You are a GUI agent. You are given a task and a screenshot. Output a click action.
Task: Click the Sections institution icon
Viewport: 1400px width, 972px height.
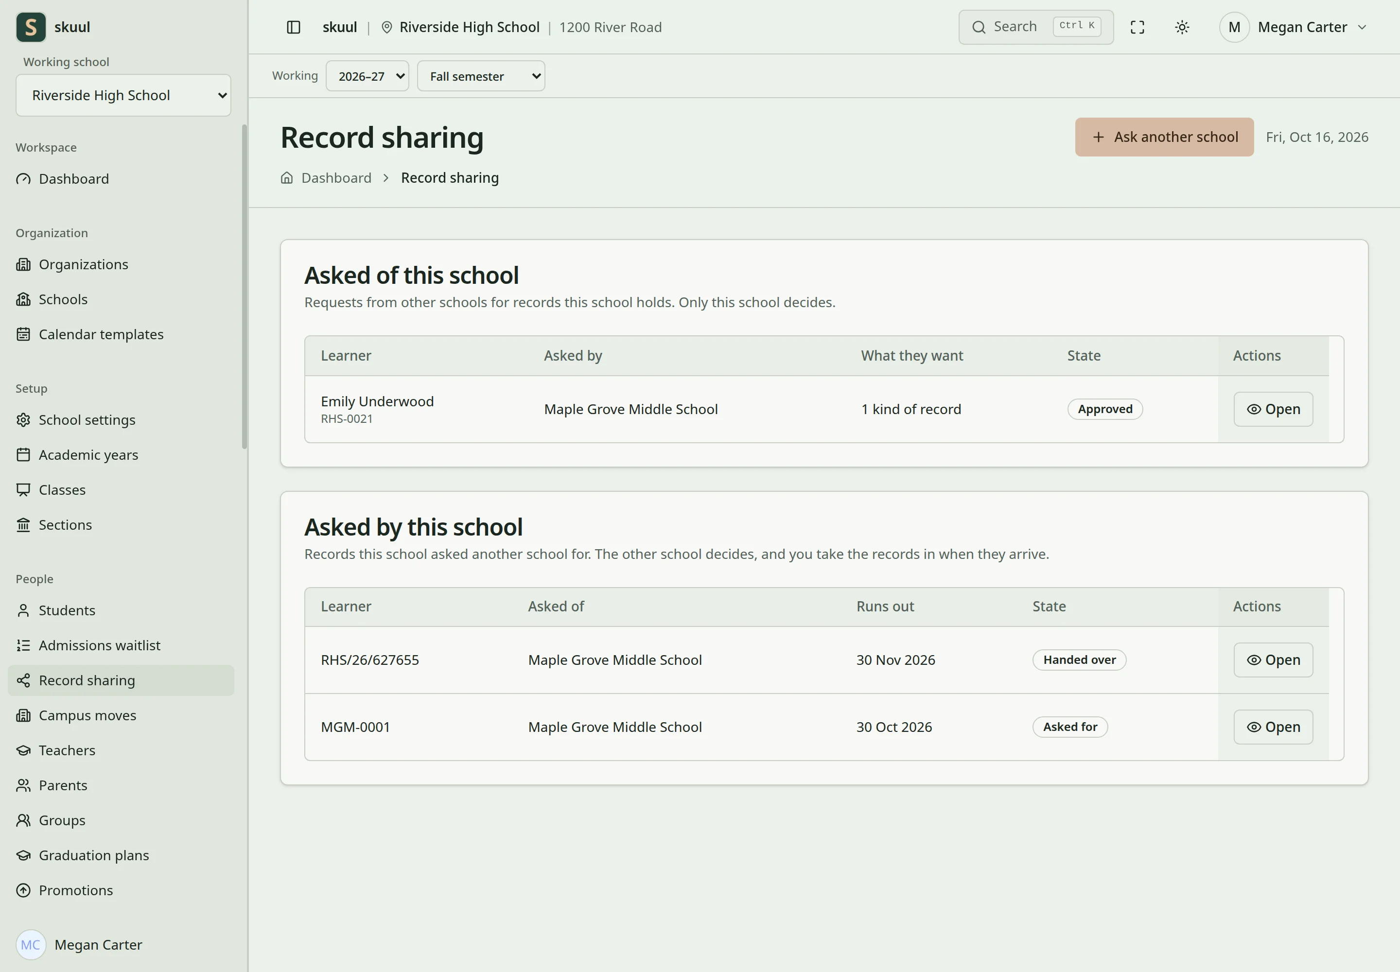click(23, 525)
